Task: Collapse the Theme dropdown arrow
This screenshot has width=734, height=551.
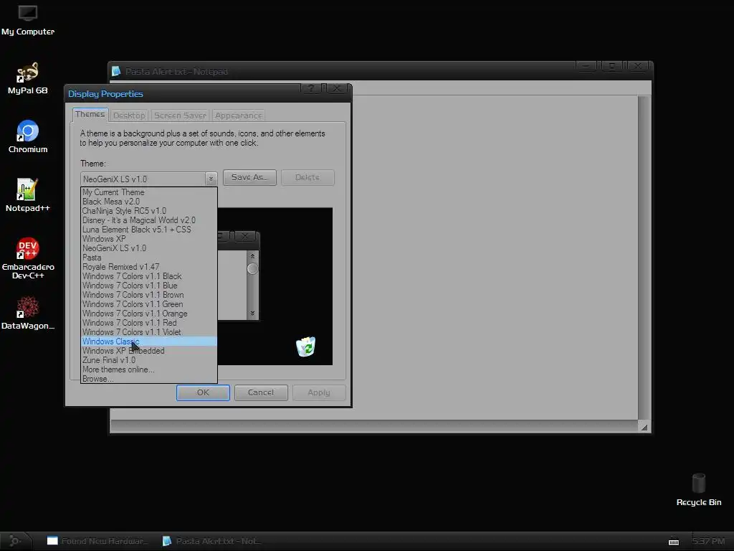Action: [211, 179]
